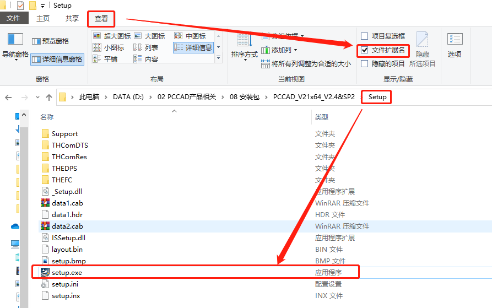This screenshot has height=308, width=492.
Task: Sort by clicking the 类型 column header
Action: point(322,117)
